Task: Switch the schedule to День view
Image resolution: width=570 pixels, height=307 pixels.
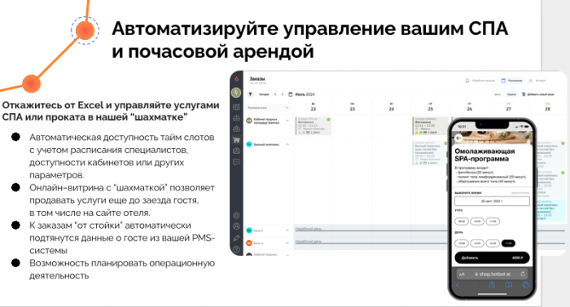Action: click(498, 94)
